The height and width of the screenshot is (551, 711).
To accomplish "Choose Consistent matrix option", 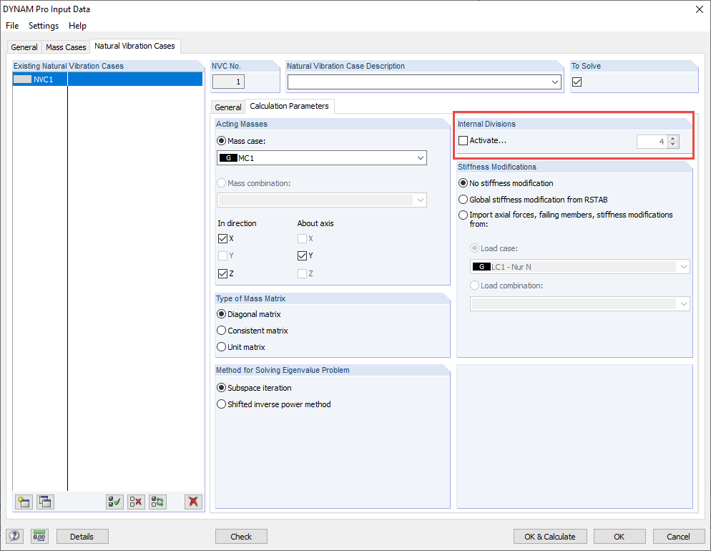I will click(x=221, y=331).
